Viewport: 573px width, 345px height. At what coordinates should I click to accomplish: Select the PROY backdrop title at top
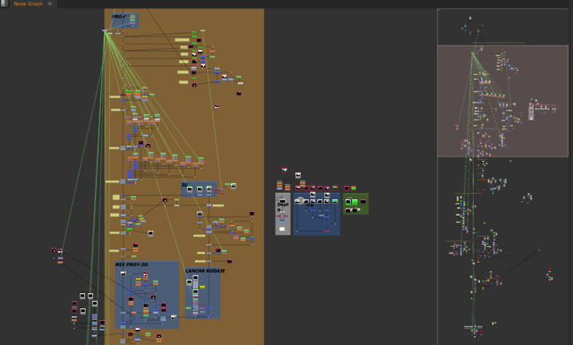118,16
